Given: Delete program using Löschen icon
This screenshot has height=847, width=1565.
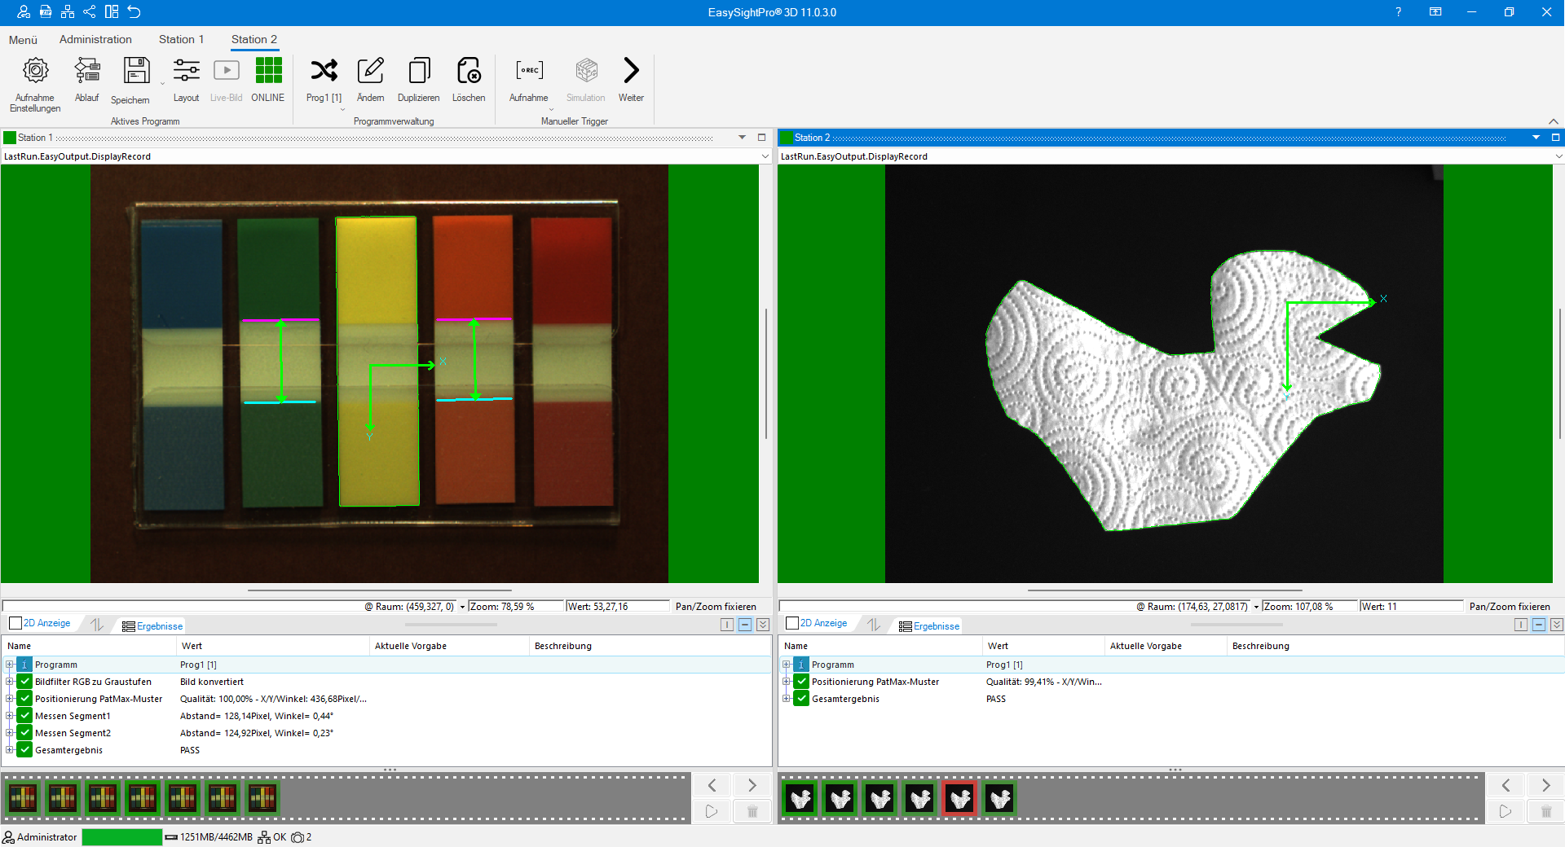Looking at the screenshot, I should click(x=469, y=72).
